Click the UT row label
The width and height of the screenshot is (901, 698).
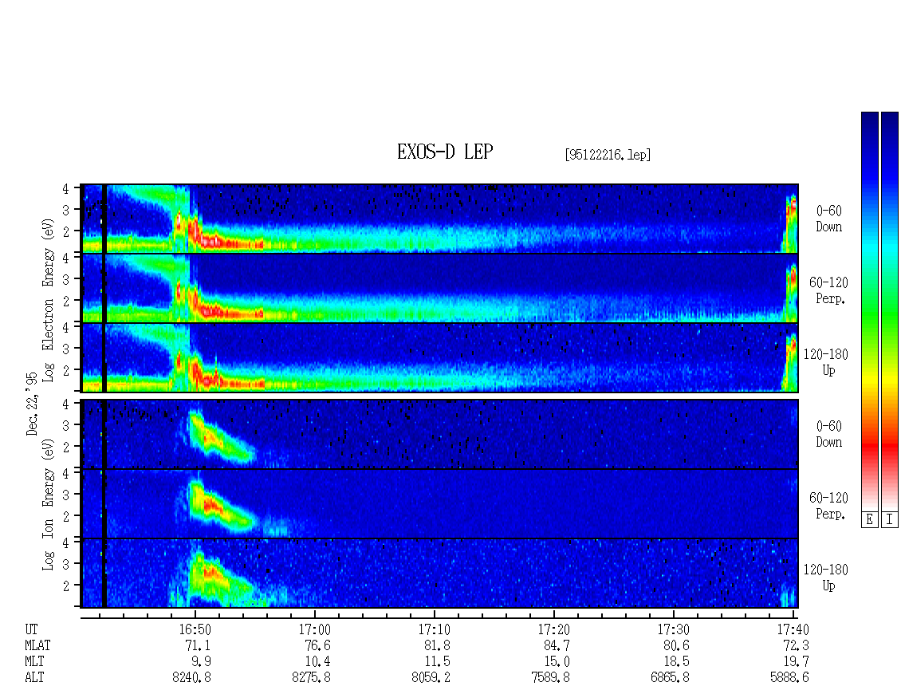click(31, 629)
